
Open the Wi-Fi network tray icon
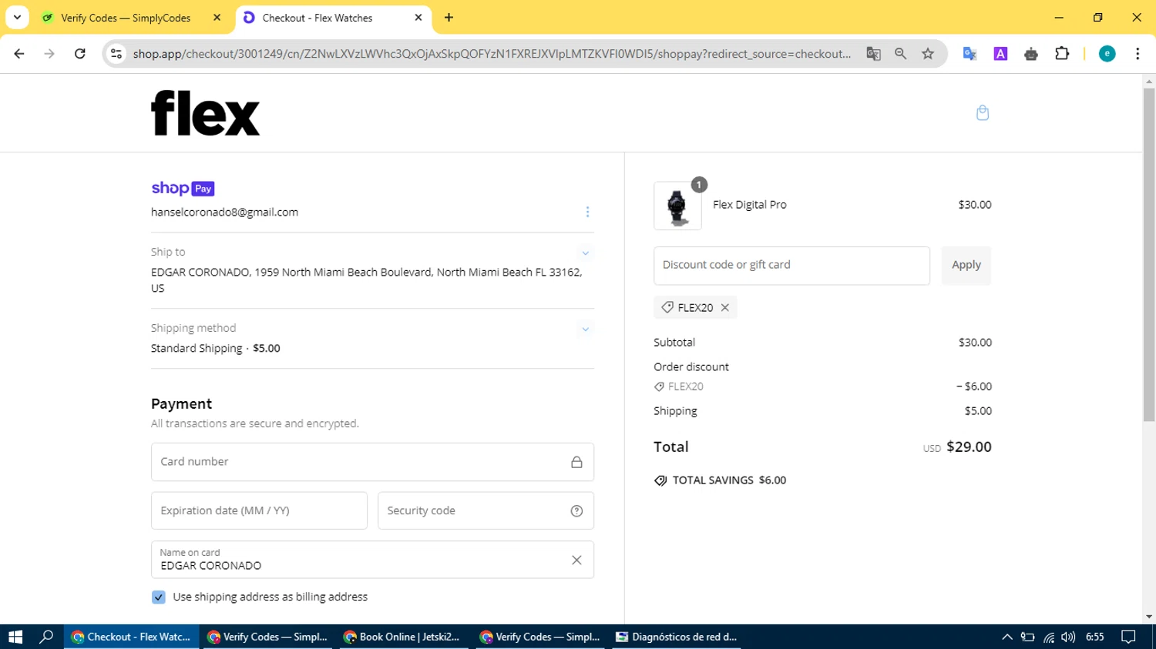click(x=1048, y=637)
